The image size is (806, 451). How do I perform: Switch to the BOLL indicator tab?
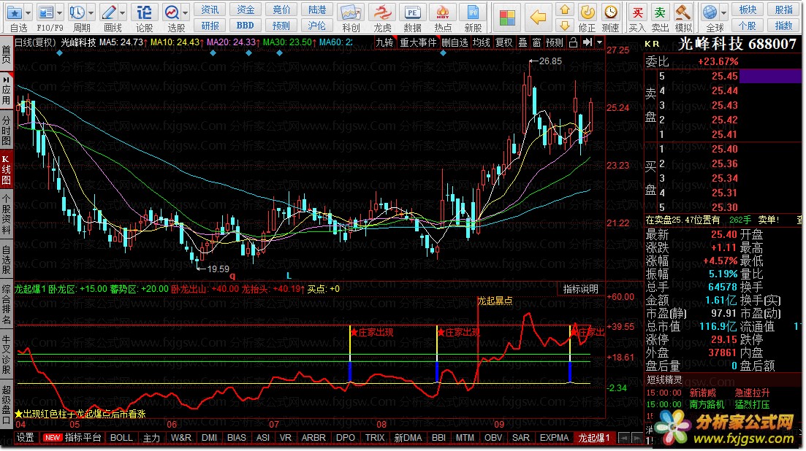click(121, 438)
